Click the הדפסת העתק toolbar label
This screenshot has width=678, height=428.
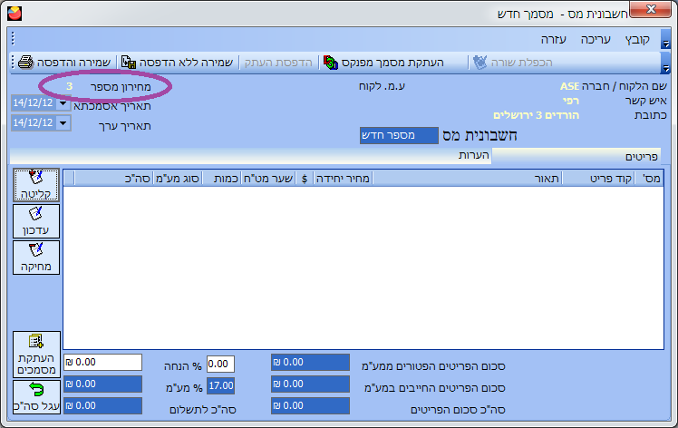[x=278, y=63]
